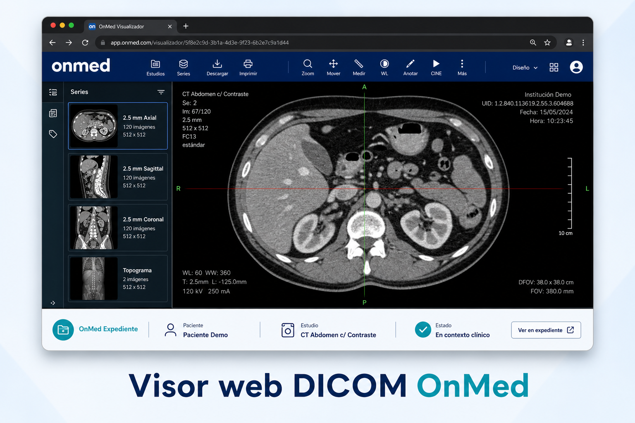The width and height of the screenshot is (635, 423).
Task: Click the Paciente person icon
Action: pos(170,330)
